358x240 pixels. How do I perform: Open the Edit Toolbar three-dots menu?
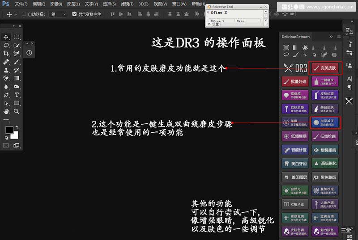pos(6,119)
